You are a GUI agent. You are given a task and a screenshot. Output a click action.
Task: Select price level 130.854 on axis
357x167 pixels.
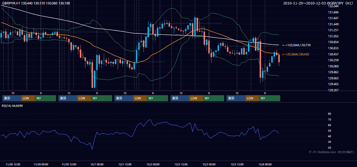pyautogui.click(x=333, y=42)
